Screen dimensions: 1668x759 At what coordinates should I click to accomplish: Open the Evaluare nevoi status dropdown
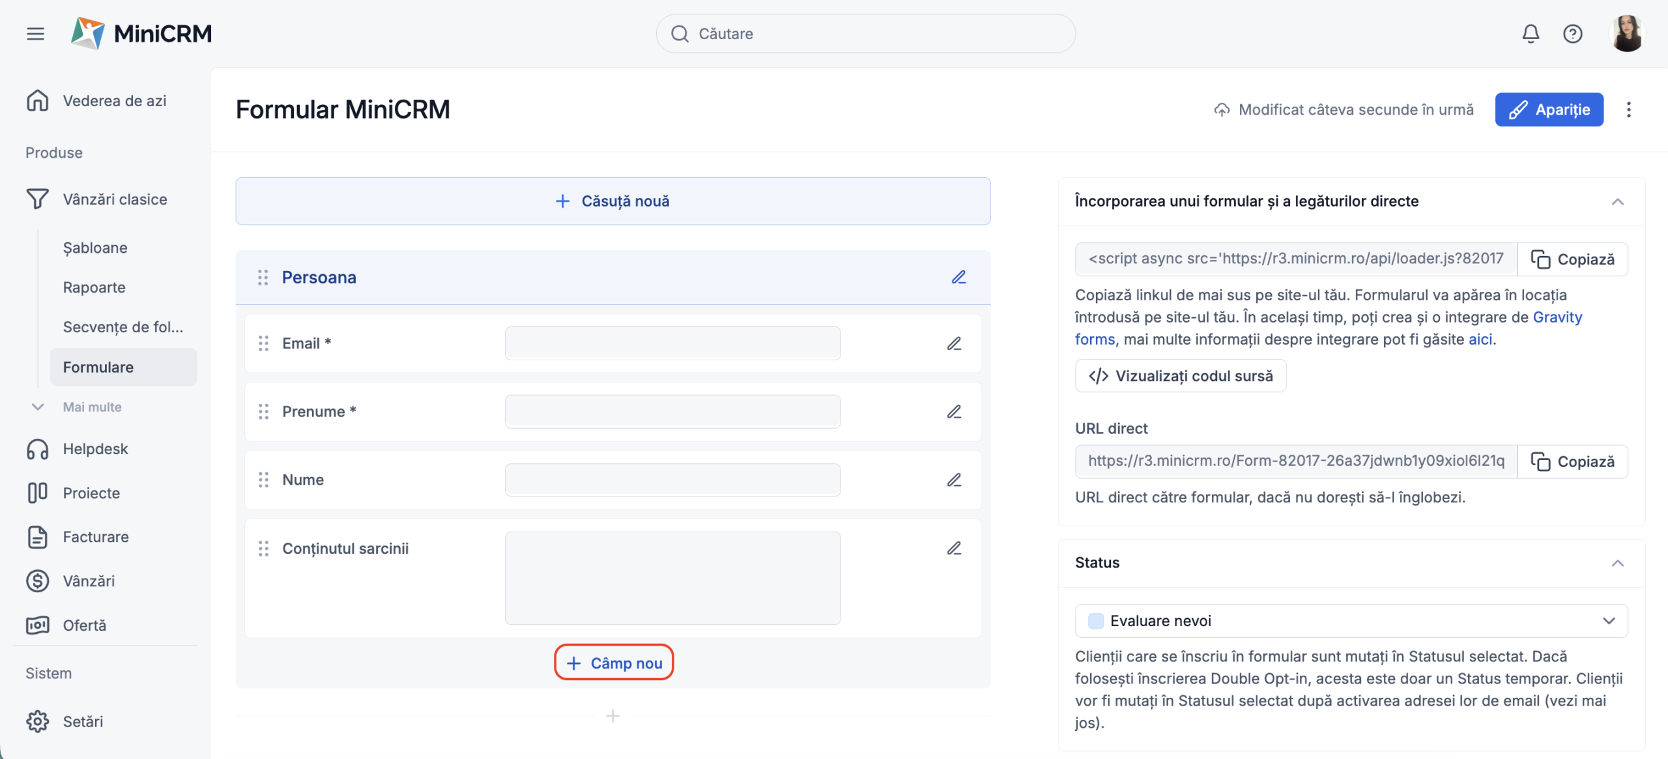tap(1351, 621)
